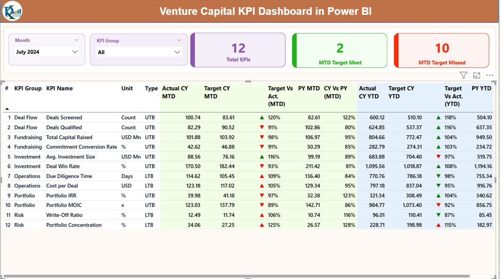This screenshot has height=279, width=501.
Task: Open the filter pane on the KPI table
Action: [x=463, y=75]
